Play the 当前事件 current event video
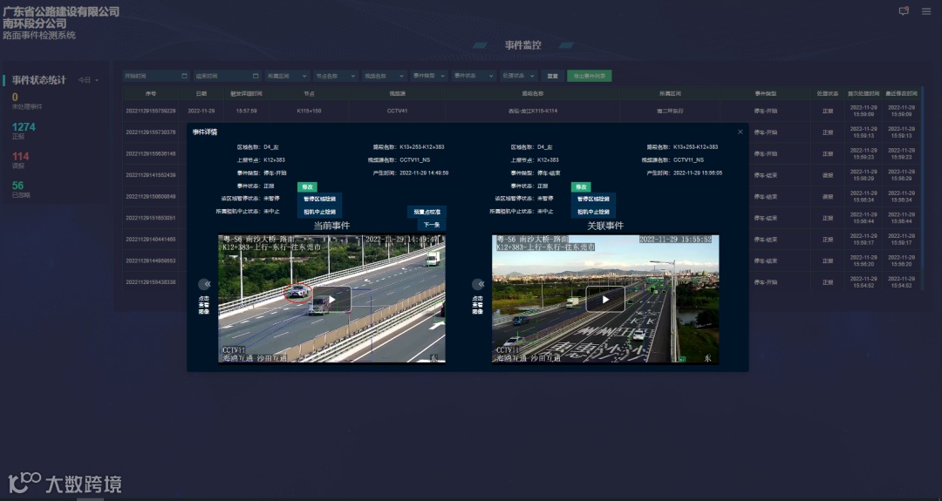This screenshot has height=501, width=942. (331, 299)
